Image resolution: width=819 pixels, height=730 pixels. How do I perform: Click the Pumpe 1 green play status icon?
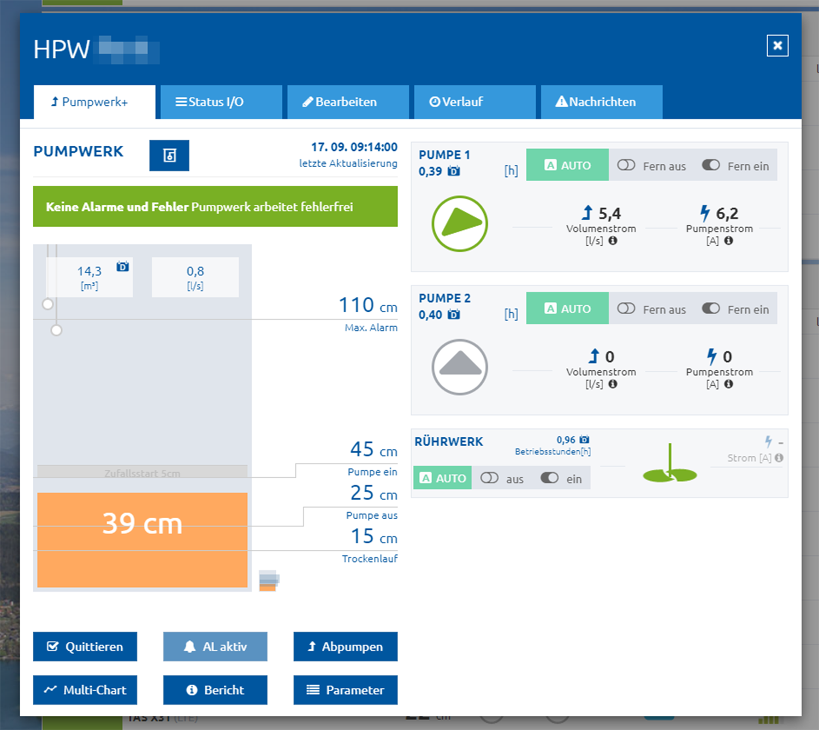(460, 224)
